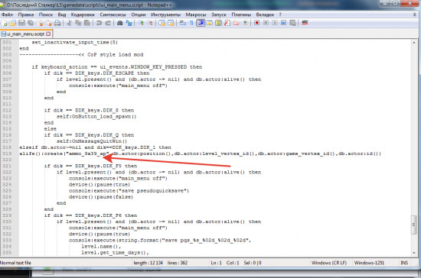Image resolution: width=421 pixels, height=278 pixels.
Task: Open the Запуск menu
Action: pyautogui.click(x=219, y=15)
